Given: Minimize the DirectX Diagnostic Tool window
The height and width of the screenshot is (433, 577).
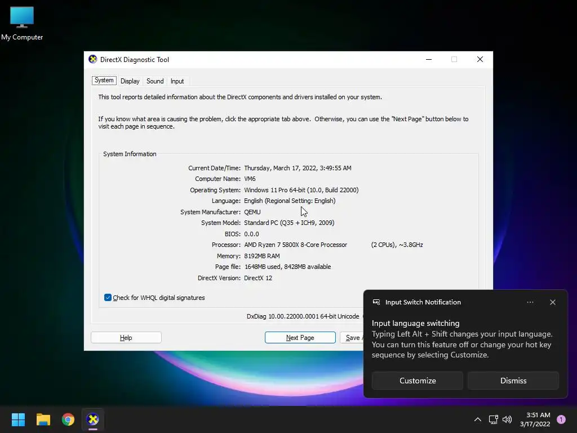Looking at the screenshot, I should click(429, 59).
